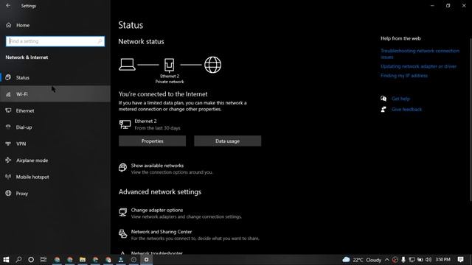Click the Airplane mode plane icon
472x265 pixels.
pos(8,160)
